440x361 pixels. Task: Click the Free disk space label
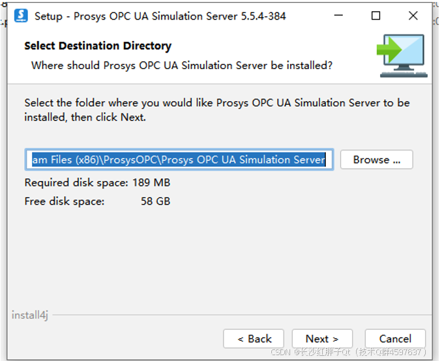coord(65,201)
